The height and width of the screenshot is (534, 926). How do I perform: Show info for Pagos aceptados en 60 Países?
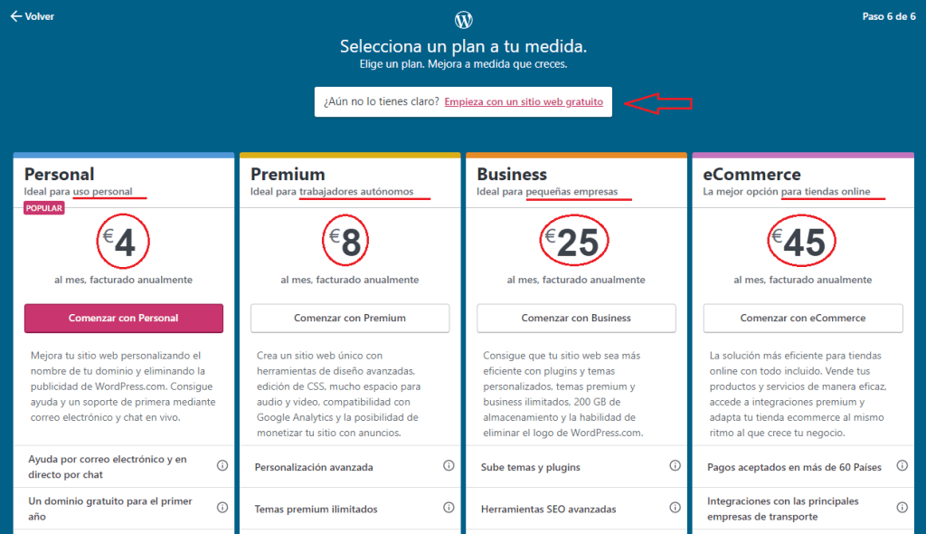(x=902, y=466)
